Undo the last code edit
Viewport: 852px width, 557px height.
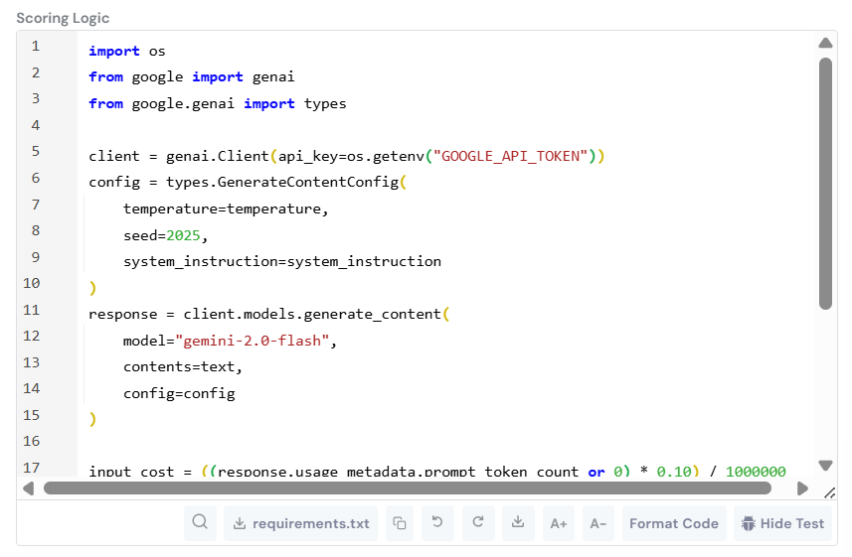pos(437,523)
